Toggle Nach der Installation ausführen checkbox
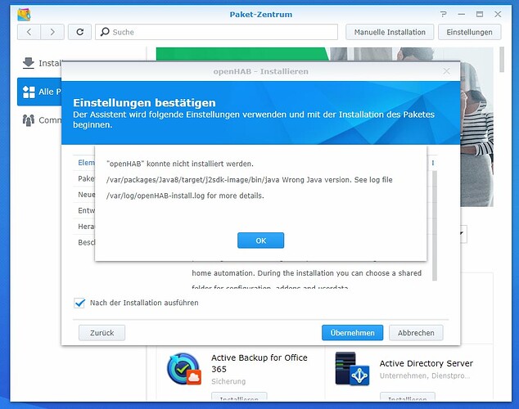 point(79,303)
